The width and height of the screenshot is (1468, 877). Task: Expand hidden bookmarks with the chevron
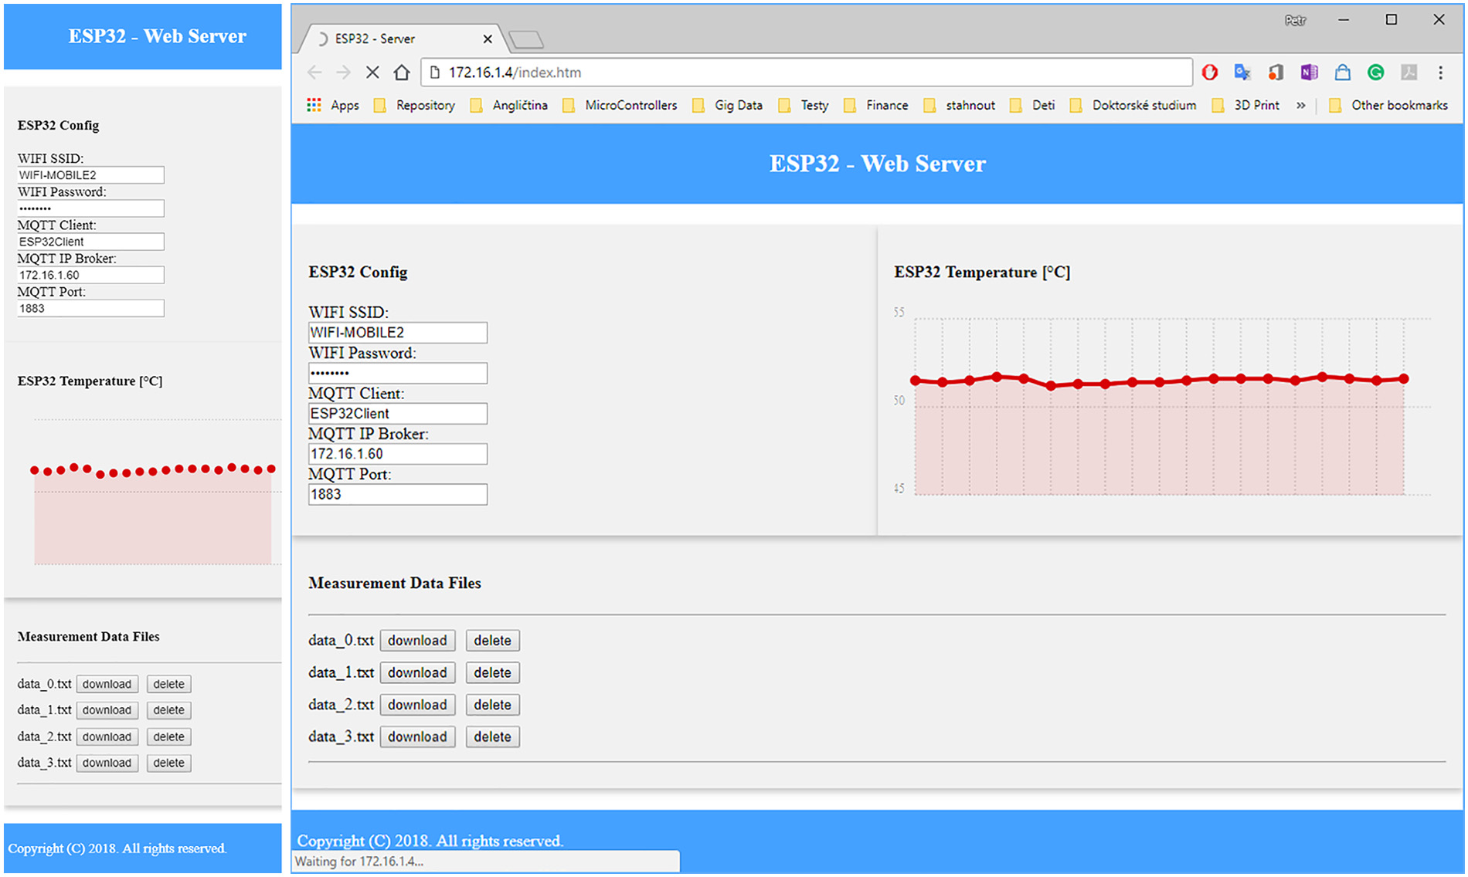click(1301, 105)
